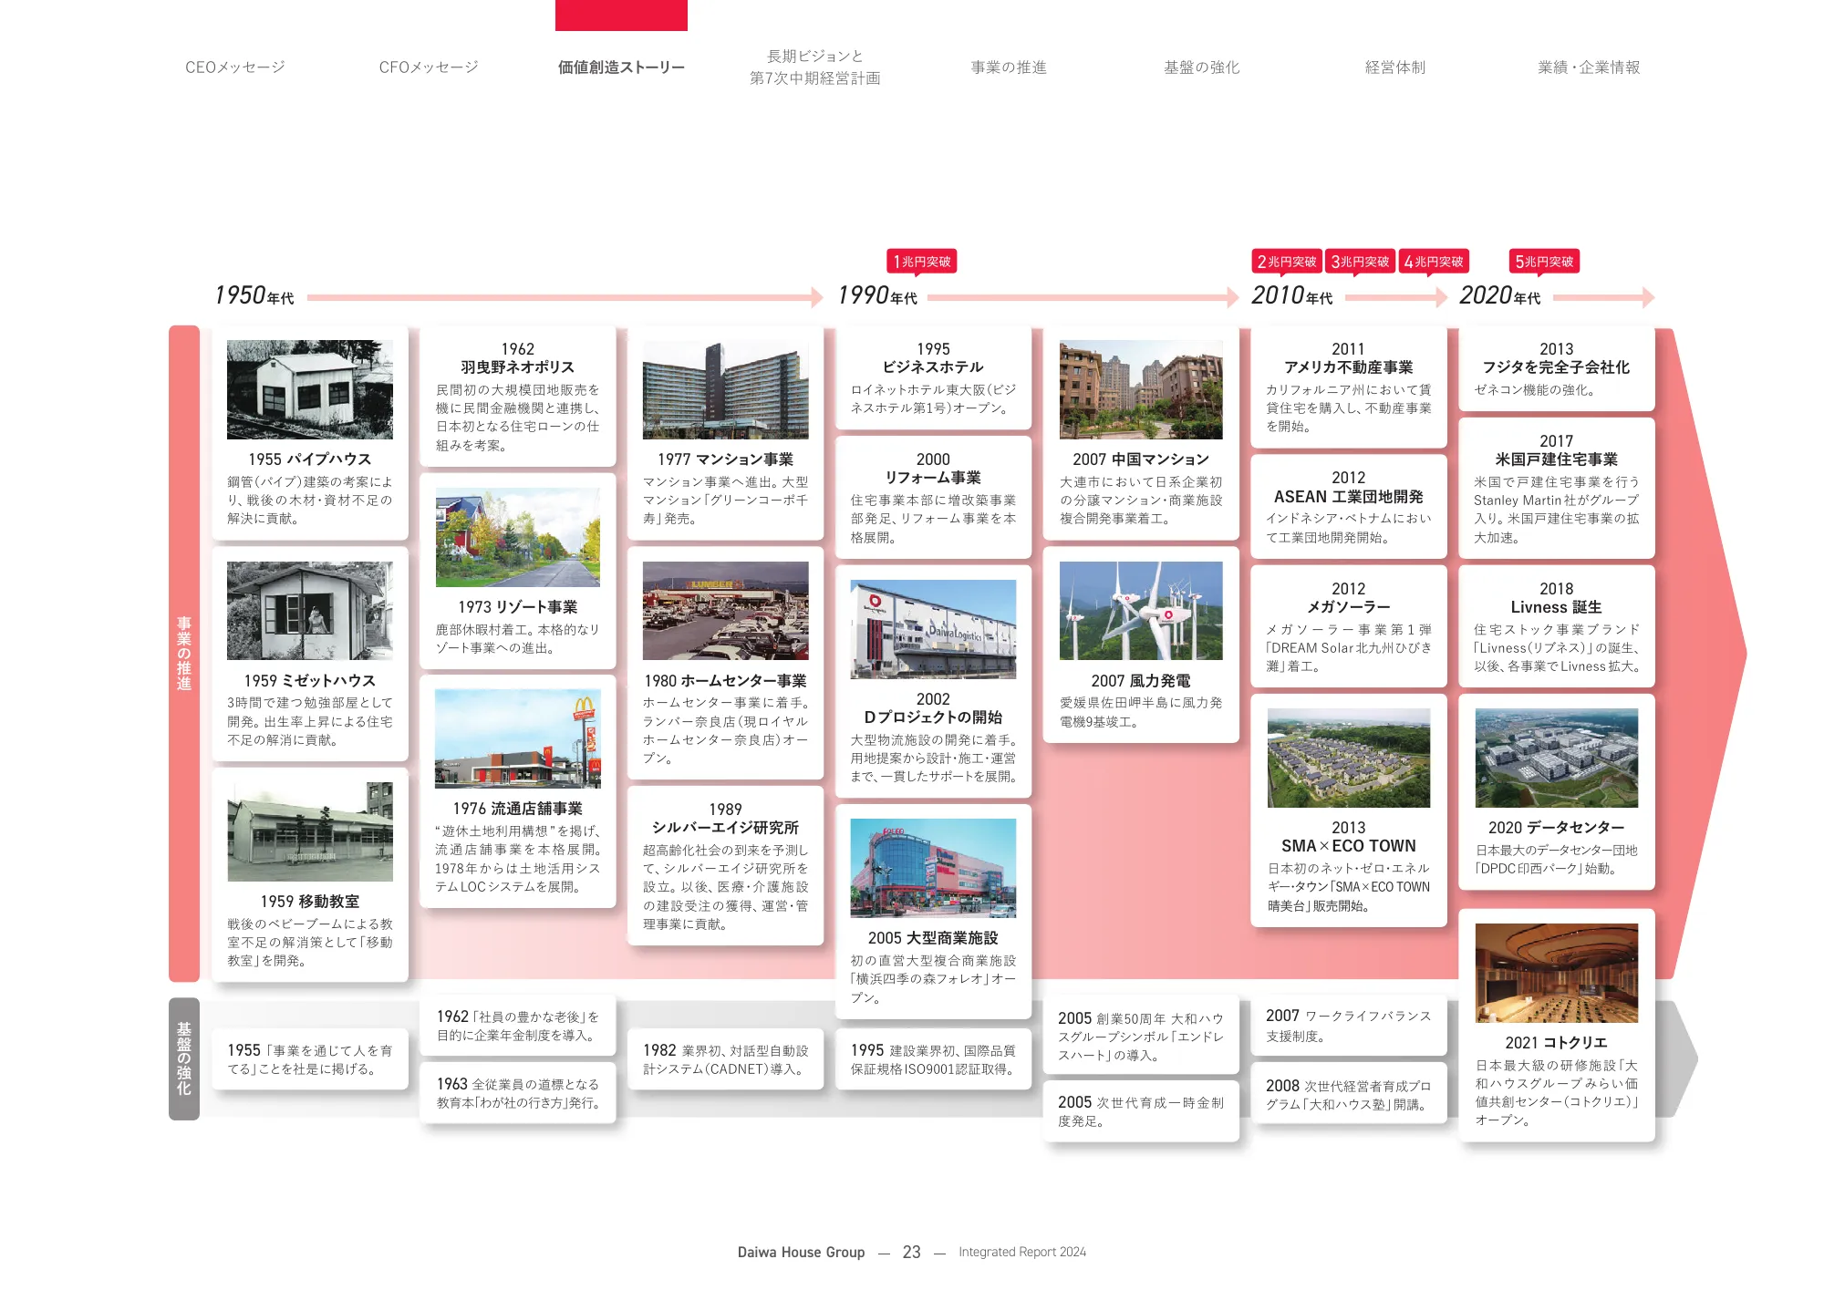The width and height of the screenshot is (1824, 1290).
Task: Click the 2021 コトクリエ hall photo
Action: [1557, 973]
